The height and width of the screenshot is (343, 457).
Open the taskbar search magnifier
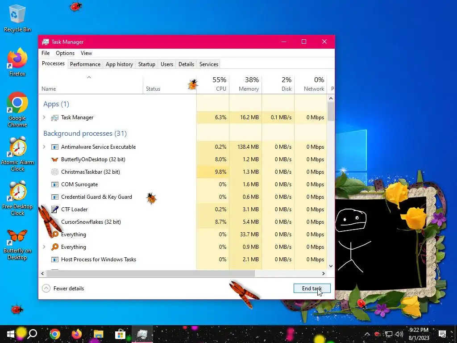tap(33, 334)
